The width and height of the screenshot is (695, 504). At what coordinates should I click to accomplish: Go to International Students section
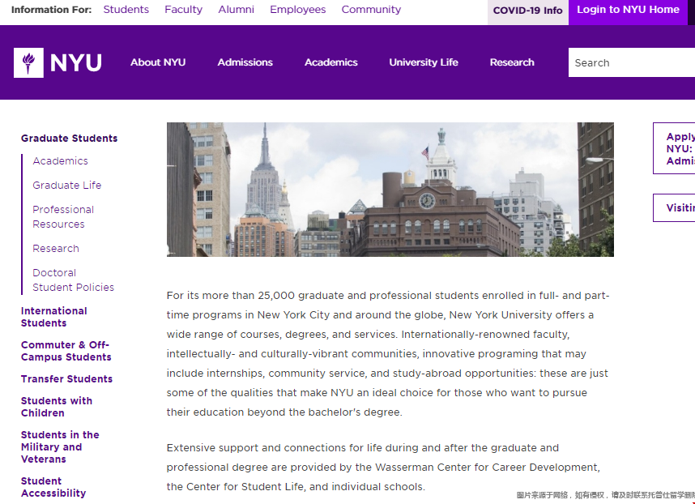[53, 317]
